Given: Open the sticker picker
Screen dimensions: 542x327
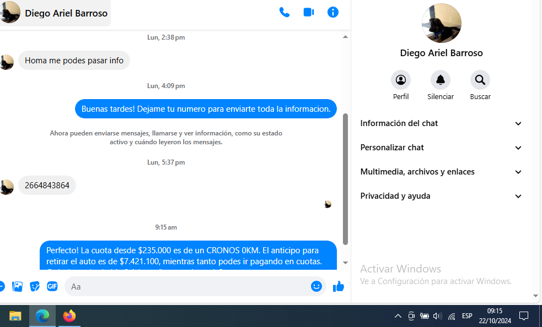Looking at the screenshot, I should [35, 286].
